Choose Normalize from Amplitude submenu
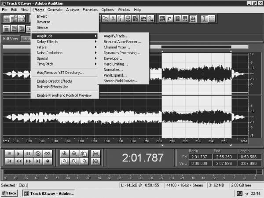 tap(113, 70)
